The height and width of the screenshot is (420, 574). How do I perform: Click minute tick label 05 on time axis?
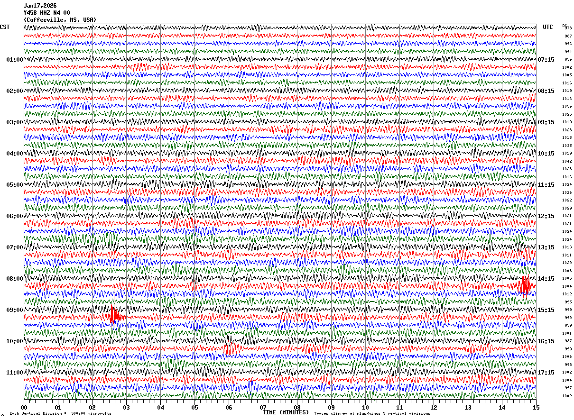(x=194, y=407)
